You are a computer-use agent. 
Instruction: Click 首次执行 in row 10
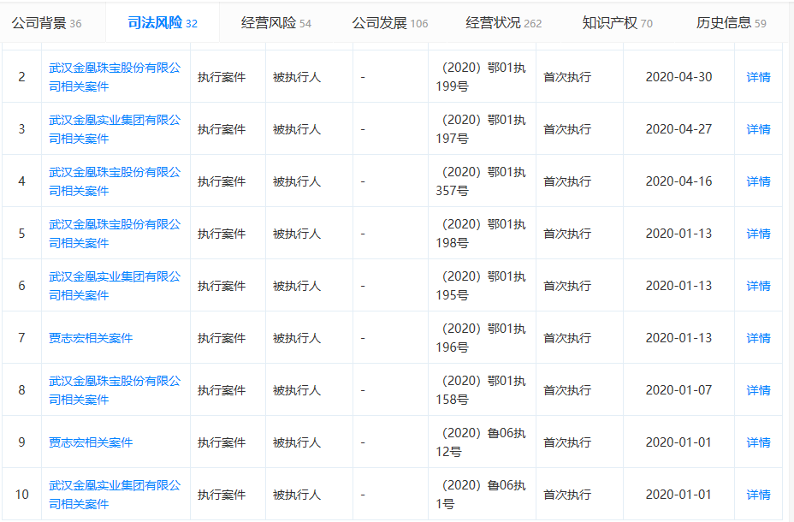coord(567,494)
